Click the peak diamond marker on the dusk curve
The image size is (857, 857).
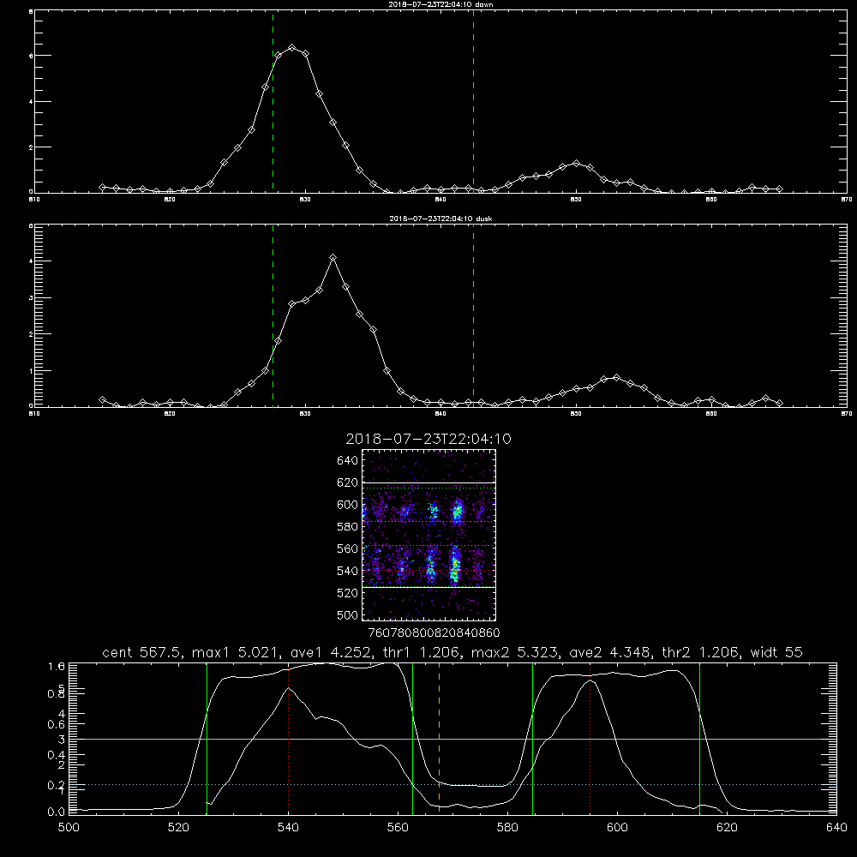pos(333,257)
